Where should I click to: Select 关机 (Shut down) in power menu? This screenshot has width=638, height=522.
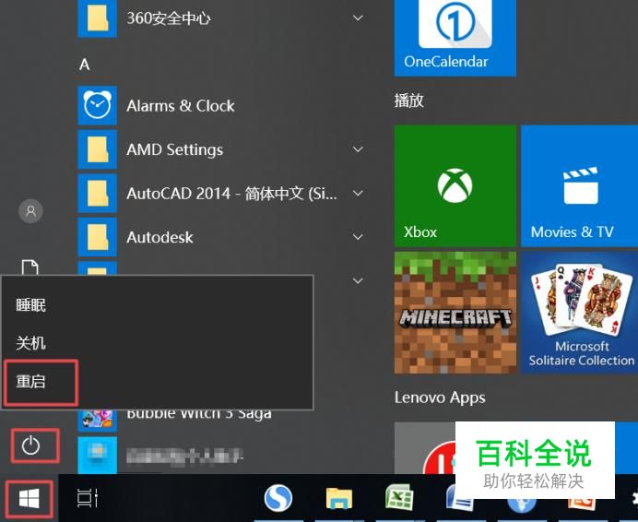[31, 343]
